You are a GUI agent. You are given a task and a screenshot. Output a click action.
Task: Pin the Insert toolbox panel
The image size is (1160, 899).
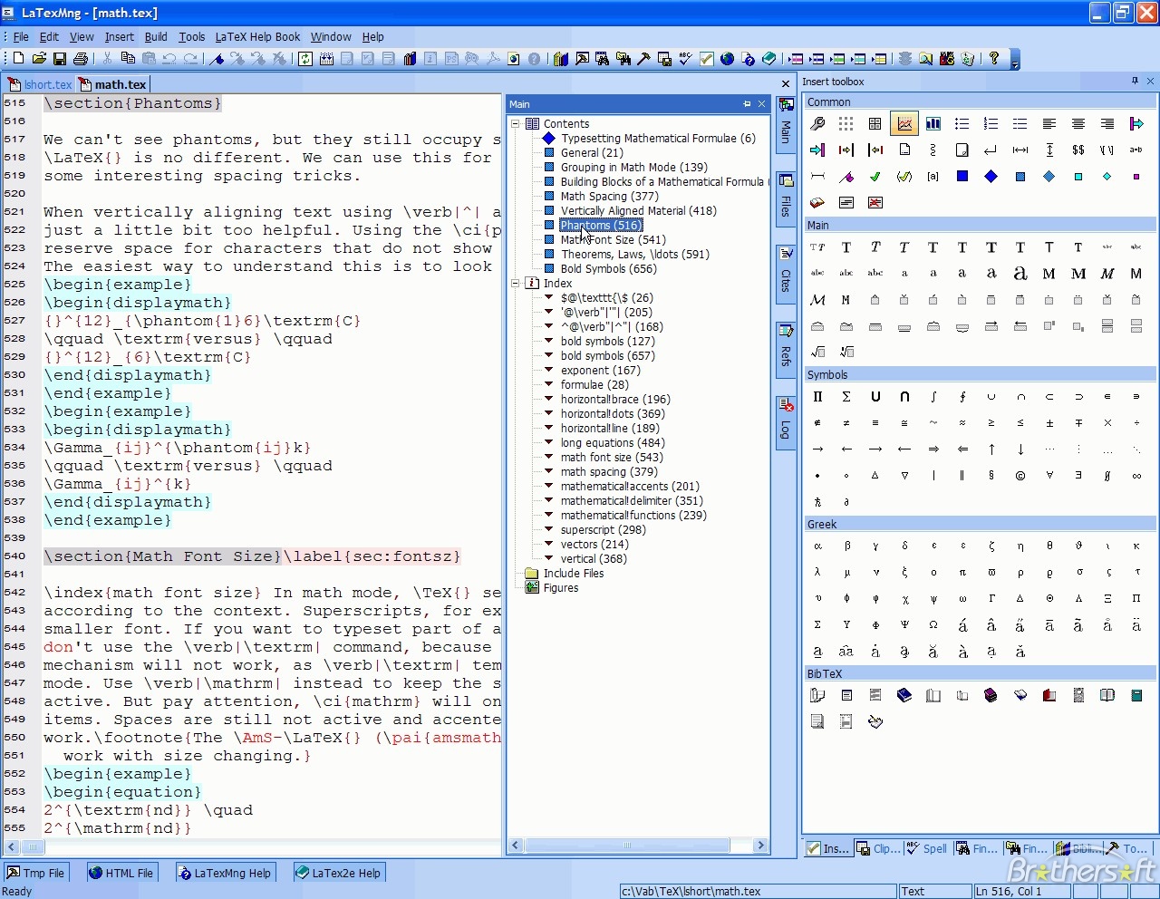click(x=1135, y=82)
